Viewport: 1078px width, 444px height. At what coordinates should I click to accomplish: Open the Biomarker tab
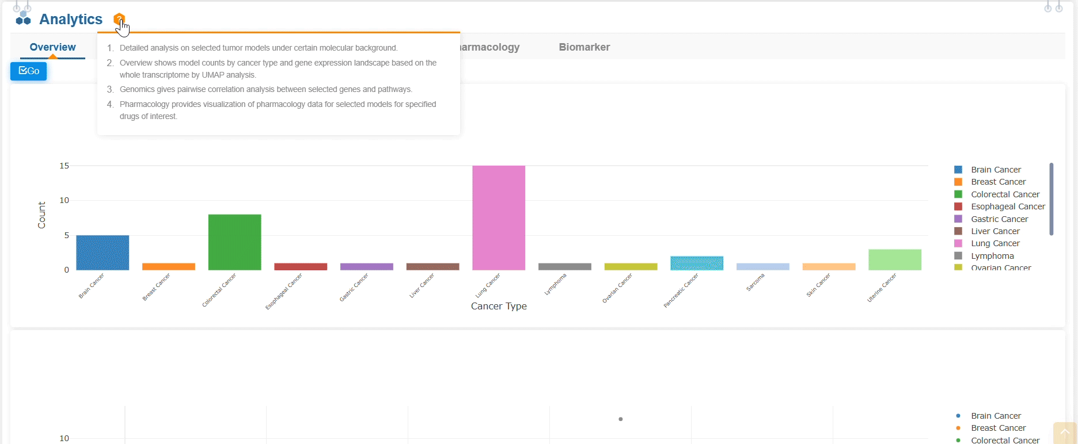tap(584, 47)
